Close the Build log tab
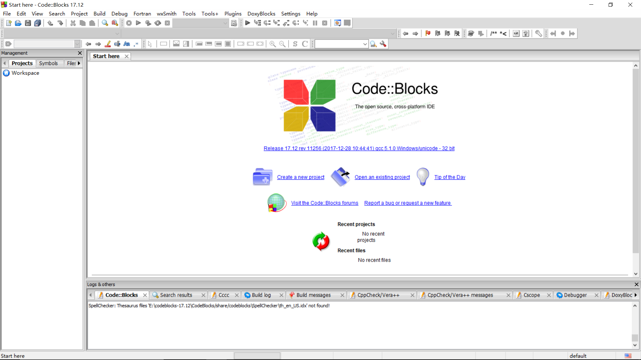 tap(281, 295)
